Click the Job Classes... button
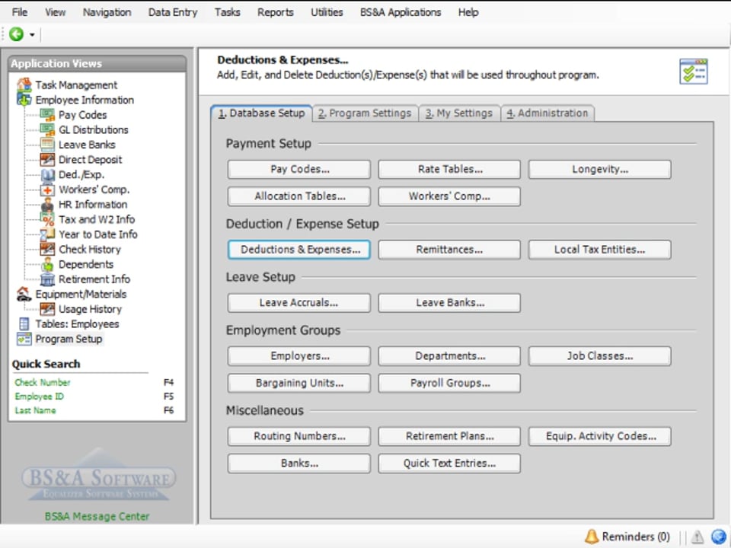 [x=599, y=355]
